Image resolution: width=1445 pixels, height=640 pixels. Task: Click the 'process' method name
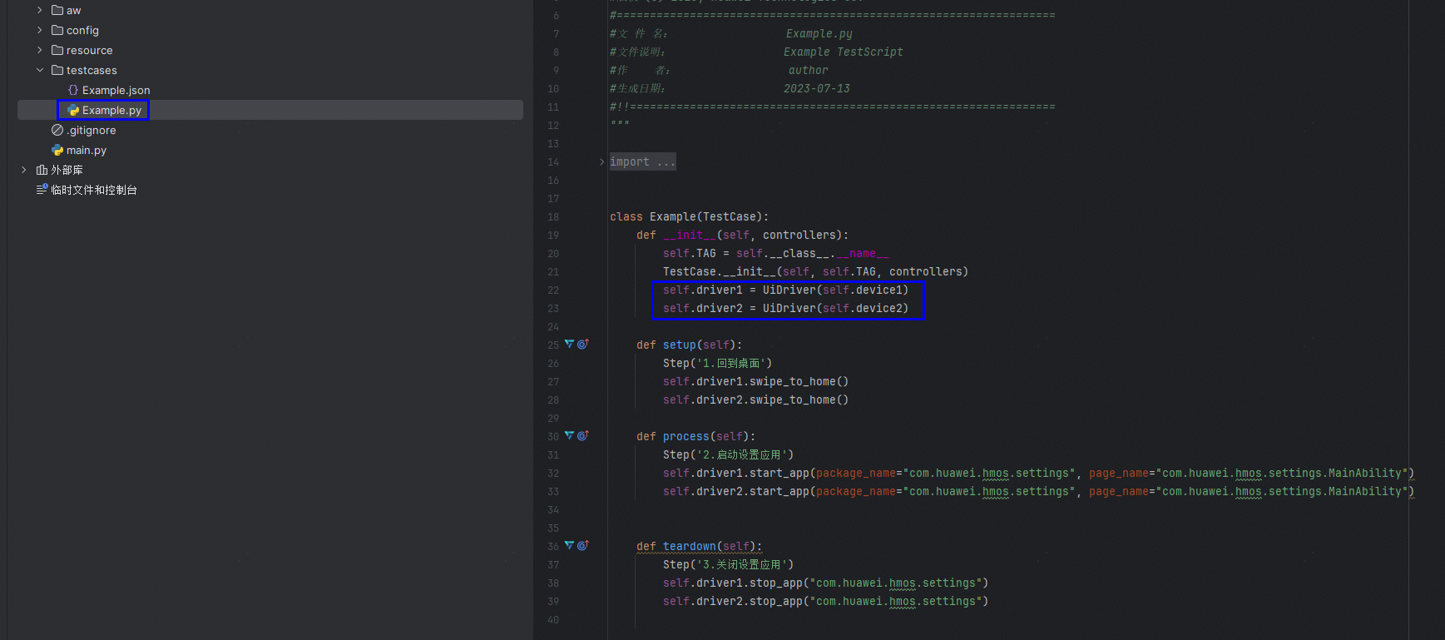[x=686, y=436]
